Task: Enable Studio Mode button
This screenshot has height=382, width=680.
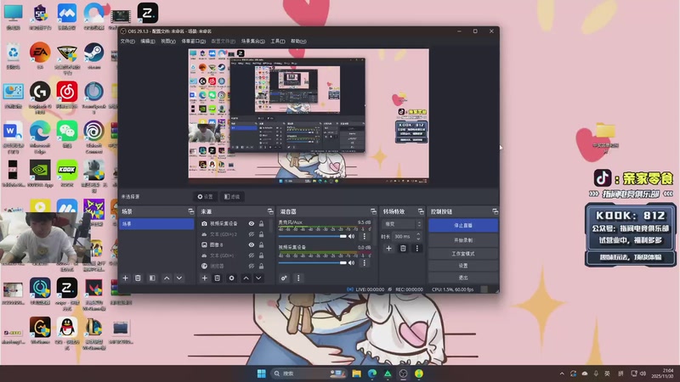Action: 463,253
